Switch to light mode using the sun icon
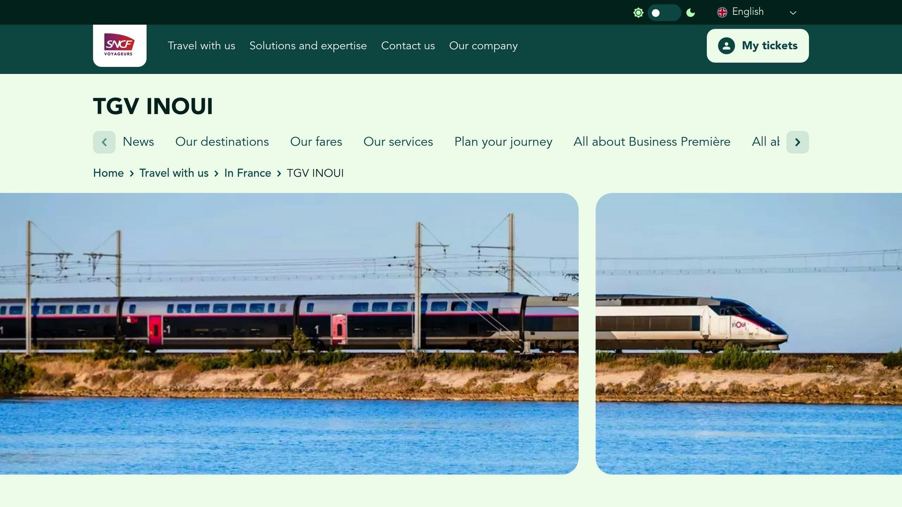 pos(638,12)
